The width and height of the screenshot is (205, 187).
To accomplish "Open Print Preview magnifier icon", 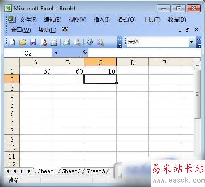I will tap(77, 42).
